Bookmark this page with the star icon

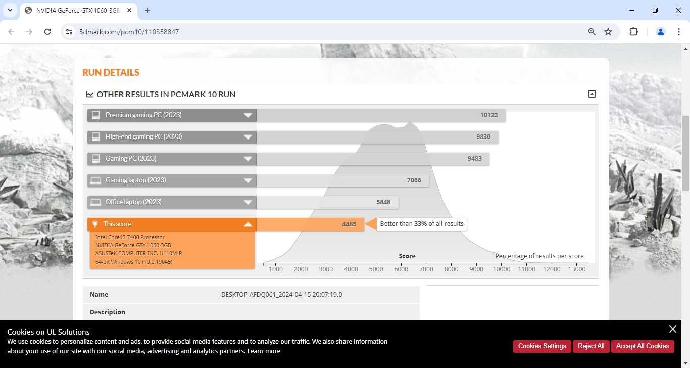608,32
